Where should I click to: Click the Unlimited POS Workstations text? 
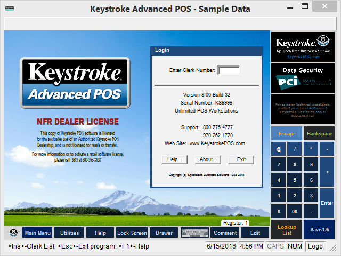click(x=206, y=110)
